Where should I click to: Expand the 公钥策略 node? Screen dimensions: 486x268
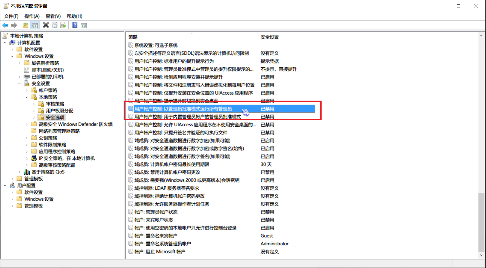coord(27,138)
